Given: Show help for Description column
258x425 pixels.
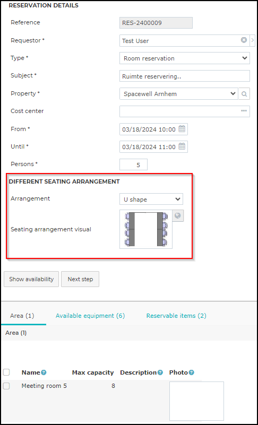Looking at the screenshot, I should coord(160,372).
